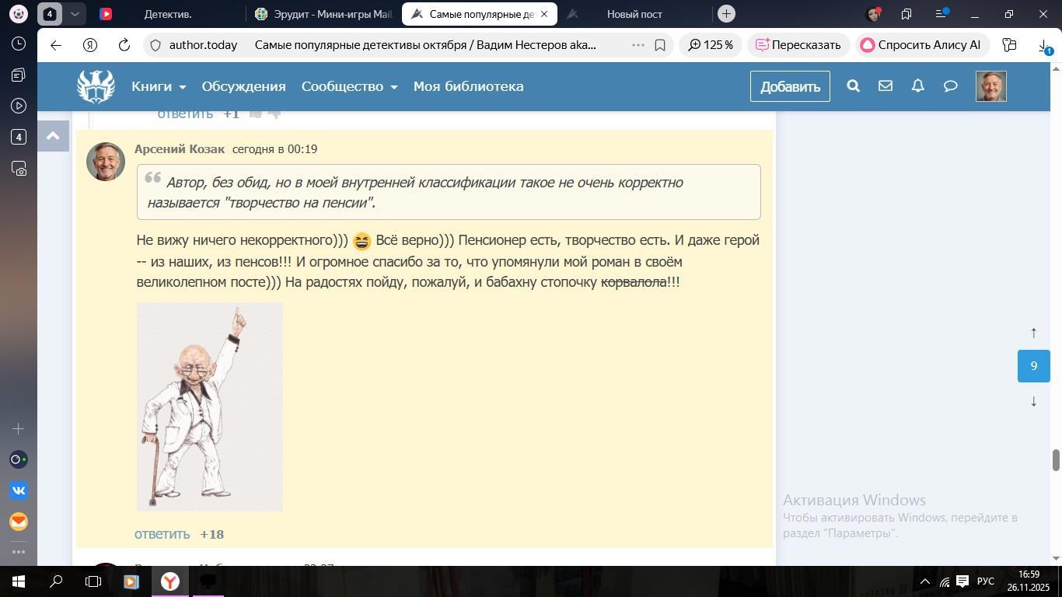This screenshot has width=1062, height=597.
Task: Open comments speech bubble icon in header
Action: click(950, 86)
